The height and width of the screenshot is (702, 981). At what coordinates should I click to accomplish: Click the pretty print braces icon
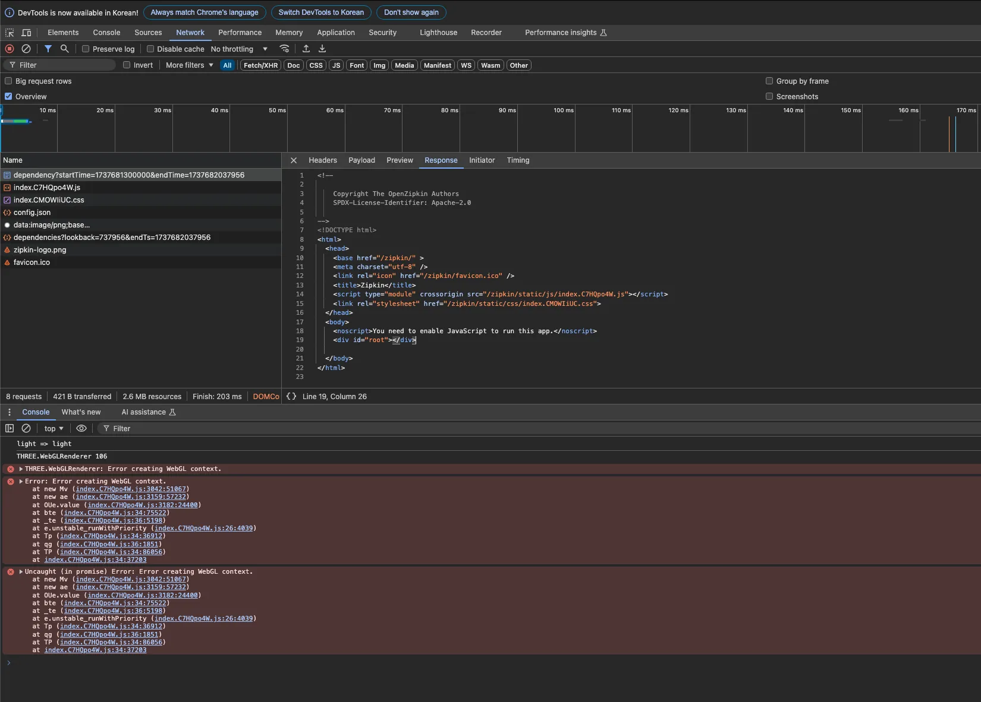(291, 396)
